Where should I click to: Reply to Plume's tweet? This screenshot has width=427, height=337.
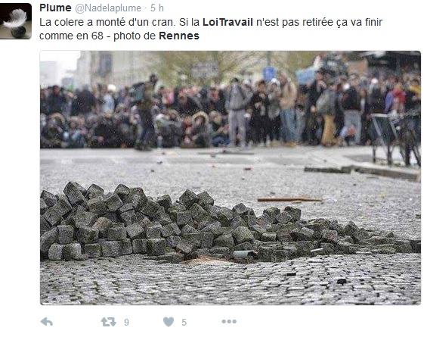[47, 322]
